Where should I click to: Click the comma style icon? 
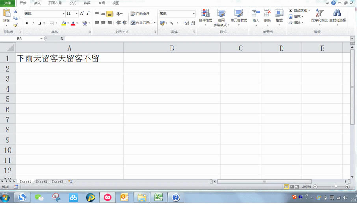tap(178, 23)
